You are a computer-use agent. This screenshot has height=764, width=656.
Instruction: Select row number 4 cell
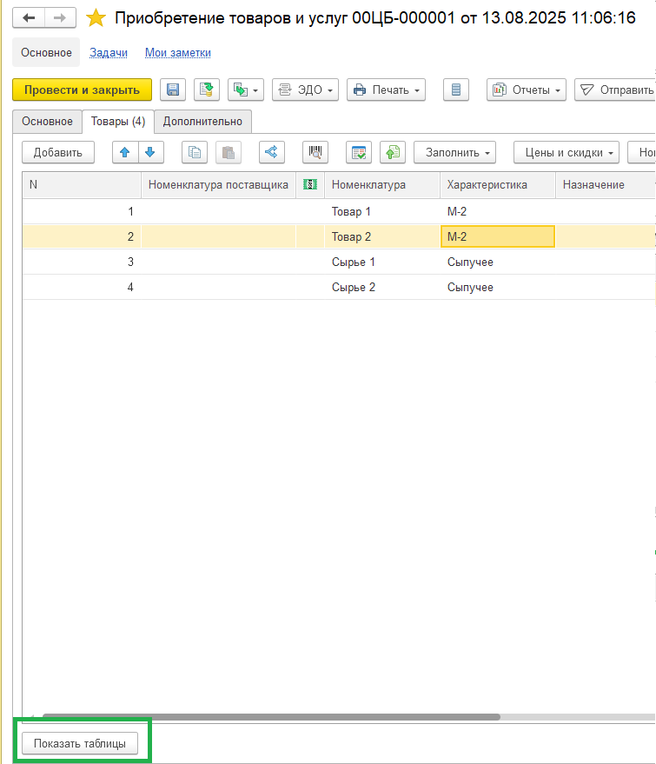coord(82,288)
